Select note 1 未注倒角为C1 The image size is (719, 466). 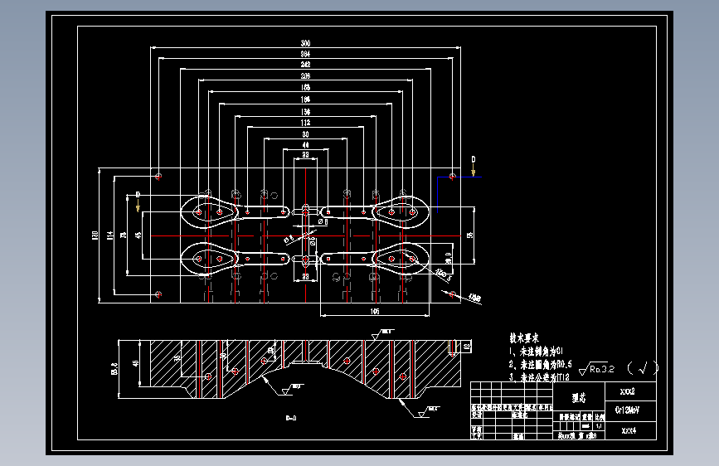coord(536,352)
